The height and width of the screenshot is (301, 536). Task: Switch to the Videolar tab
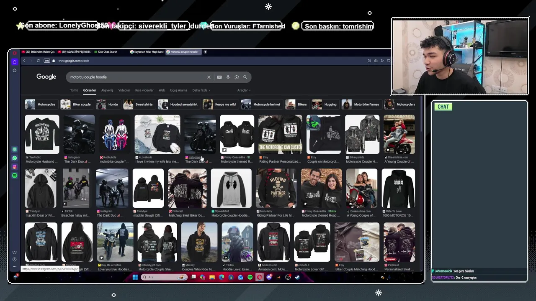click(x=124, y=90)
